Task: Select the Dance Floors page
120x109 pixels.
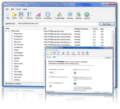Action: (19, 56)
